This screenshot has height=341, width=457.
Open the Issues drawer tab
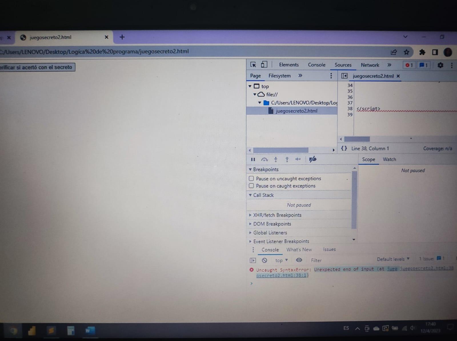329,249
